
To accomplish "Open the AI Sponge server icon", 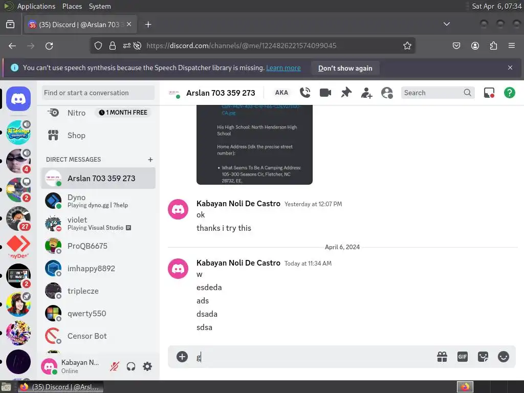I will pos(18,133).
